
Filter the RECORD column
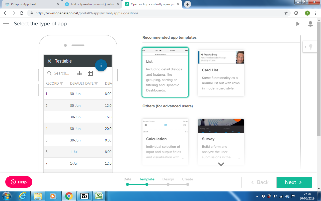tap(61, 83)
